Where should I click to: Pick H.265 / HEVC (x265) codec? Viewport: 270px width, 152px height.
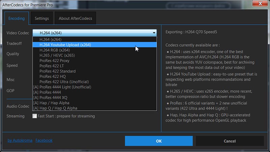pos(94,55)
